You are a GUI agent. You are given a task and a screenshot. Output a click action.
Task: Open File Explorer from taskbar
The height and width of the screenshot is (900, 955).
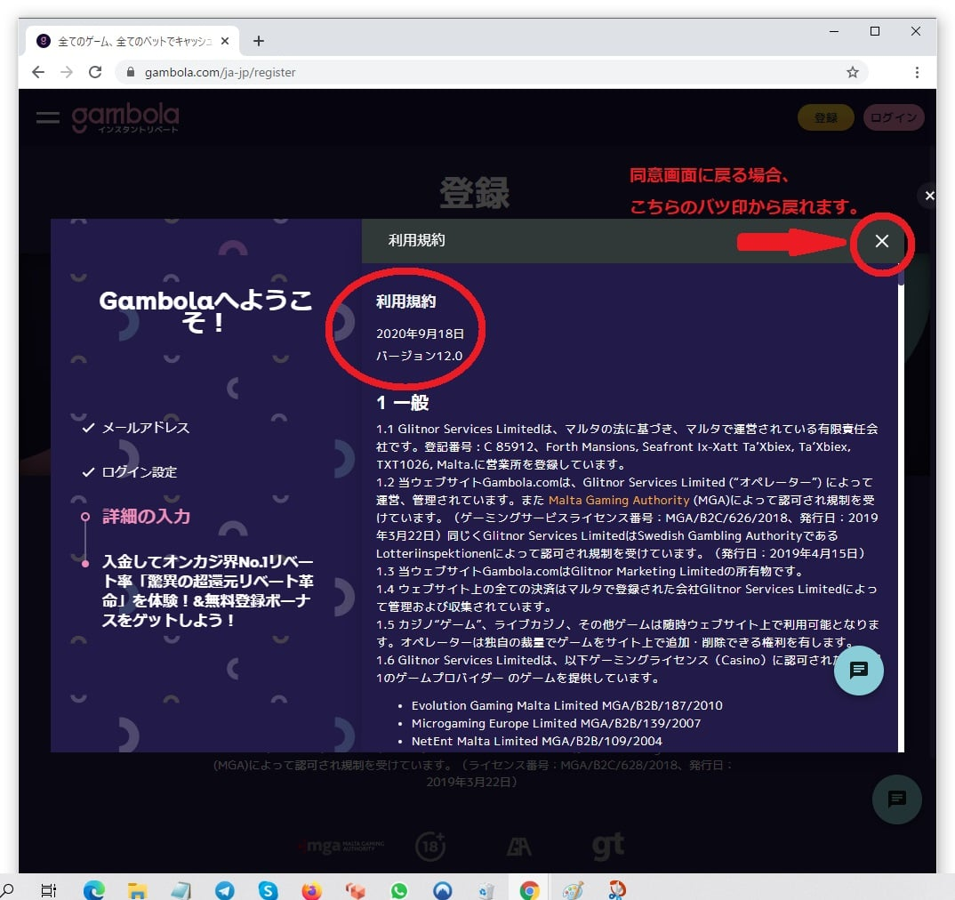click(137, 890)
